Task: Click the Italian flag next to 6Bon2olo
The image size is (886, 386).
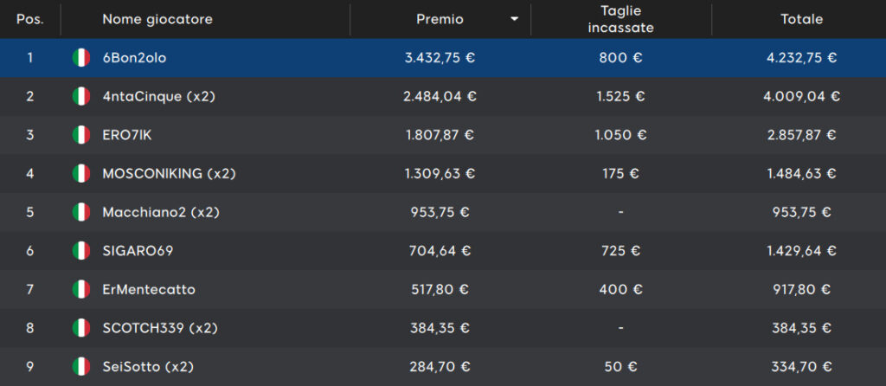Action: [81, 58]
